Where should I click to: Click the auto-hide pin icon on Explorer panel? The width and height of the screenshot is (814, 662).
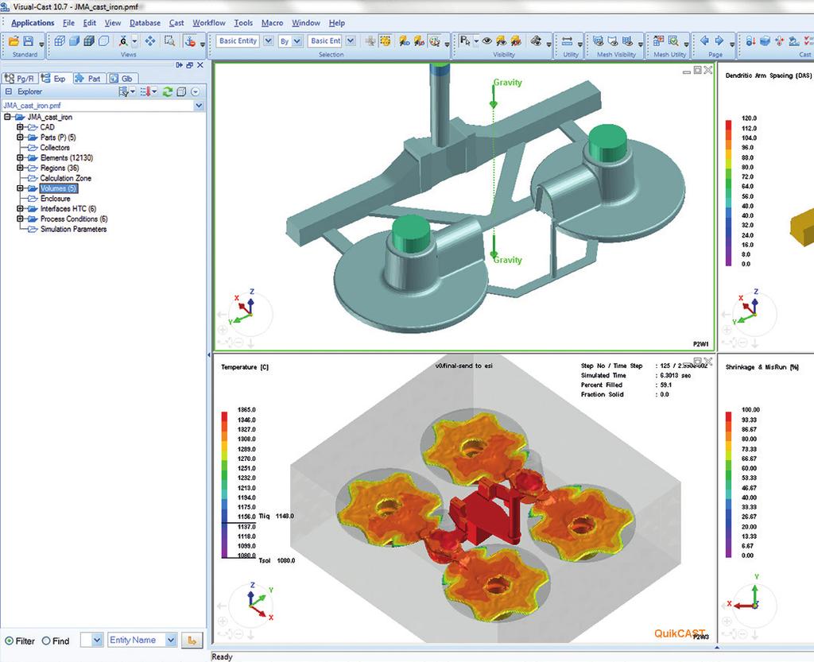(179, 65)
